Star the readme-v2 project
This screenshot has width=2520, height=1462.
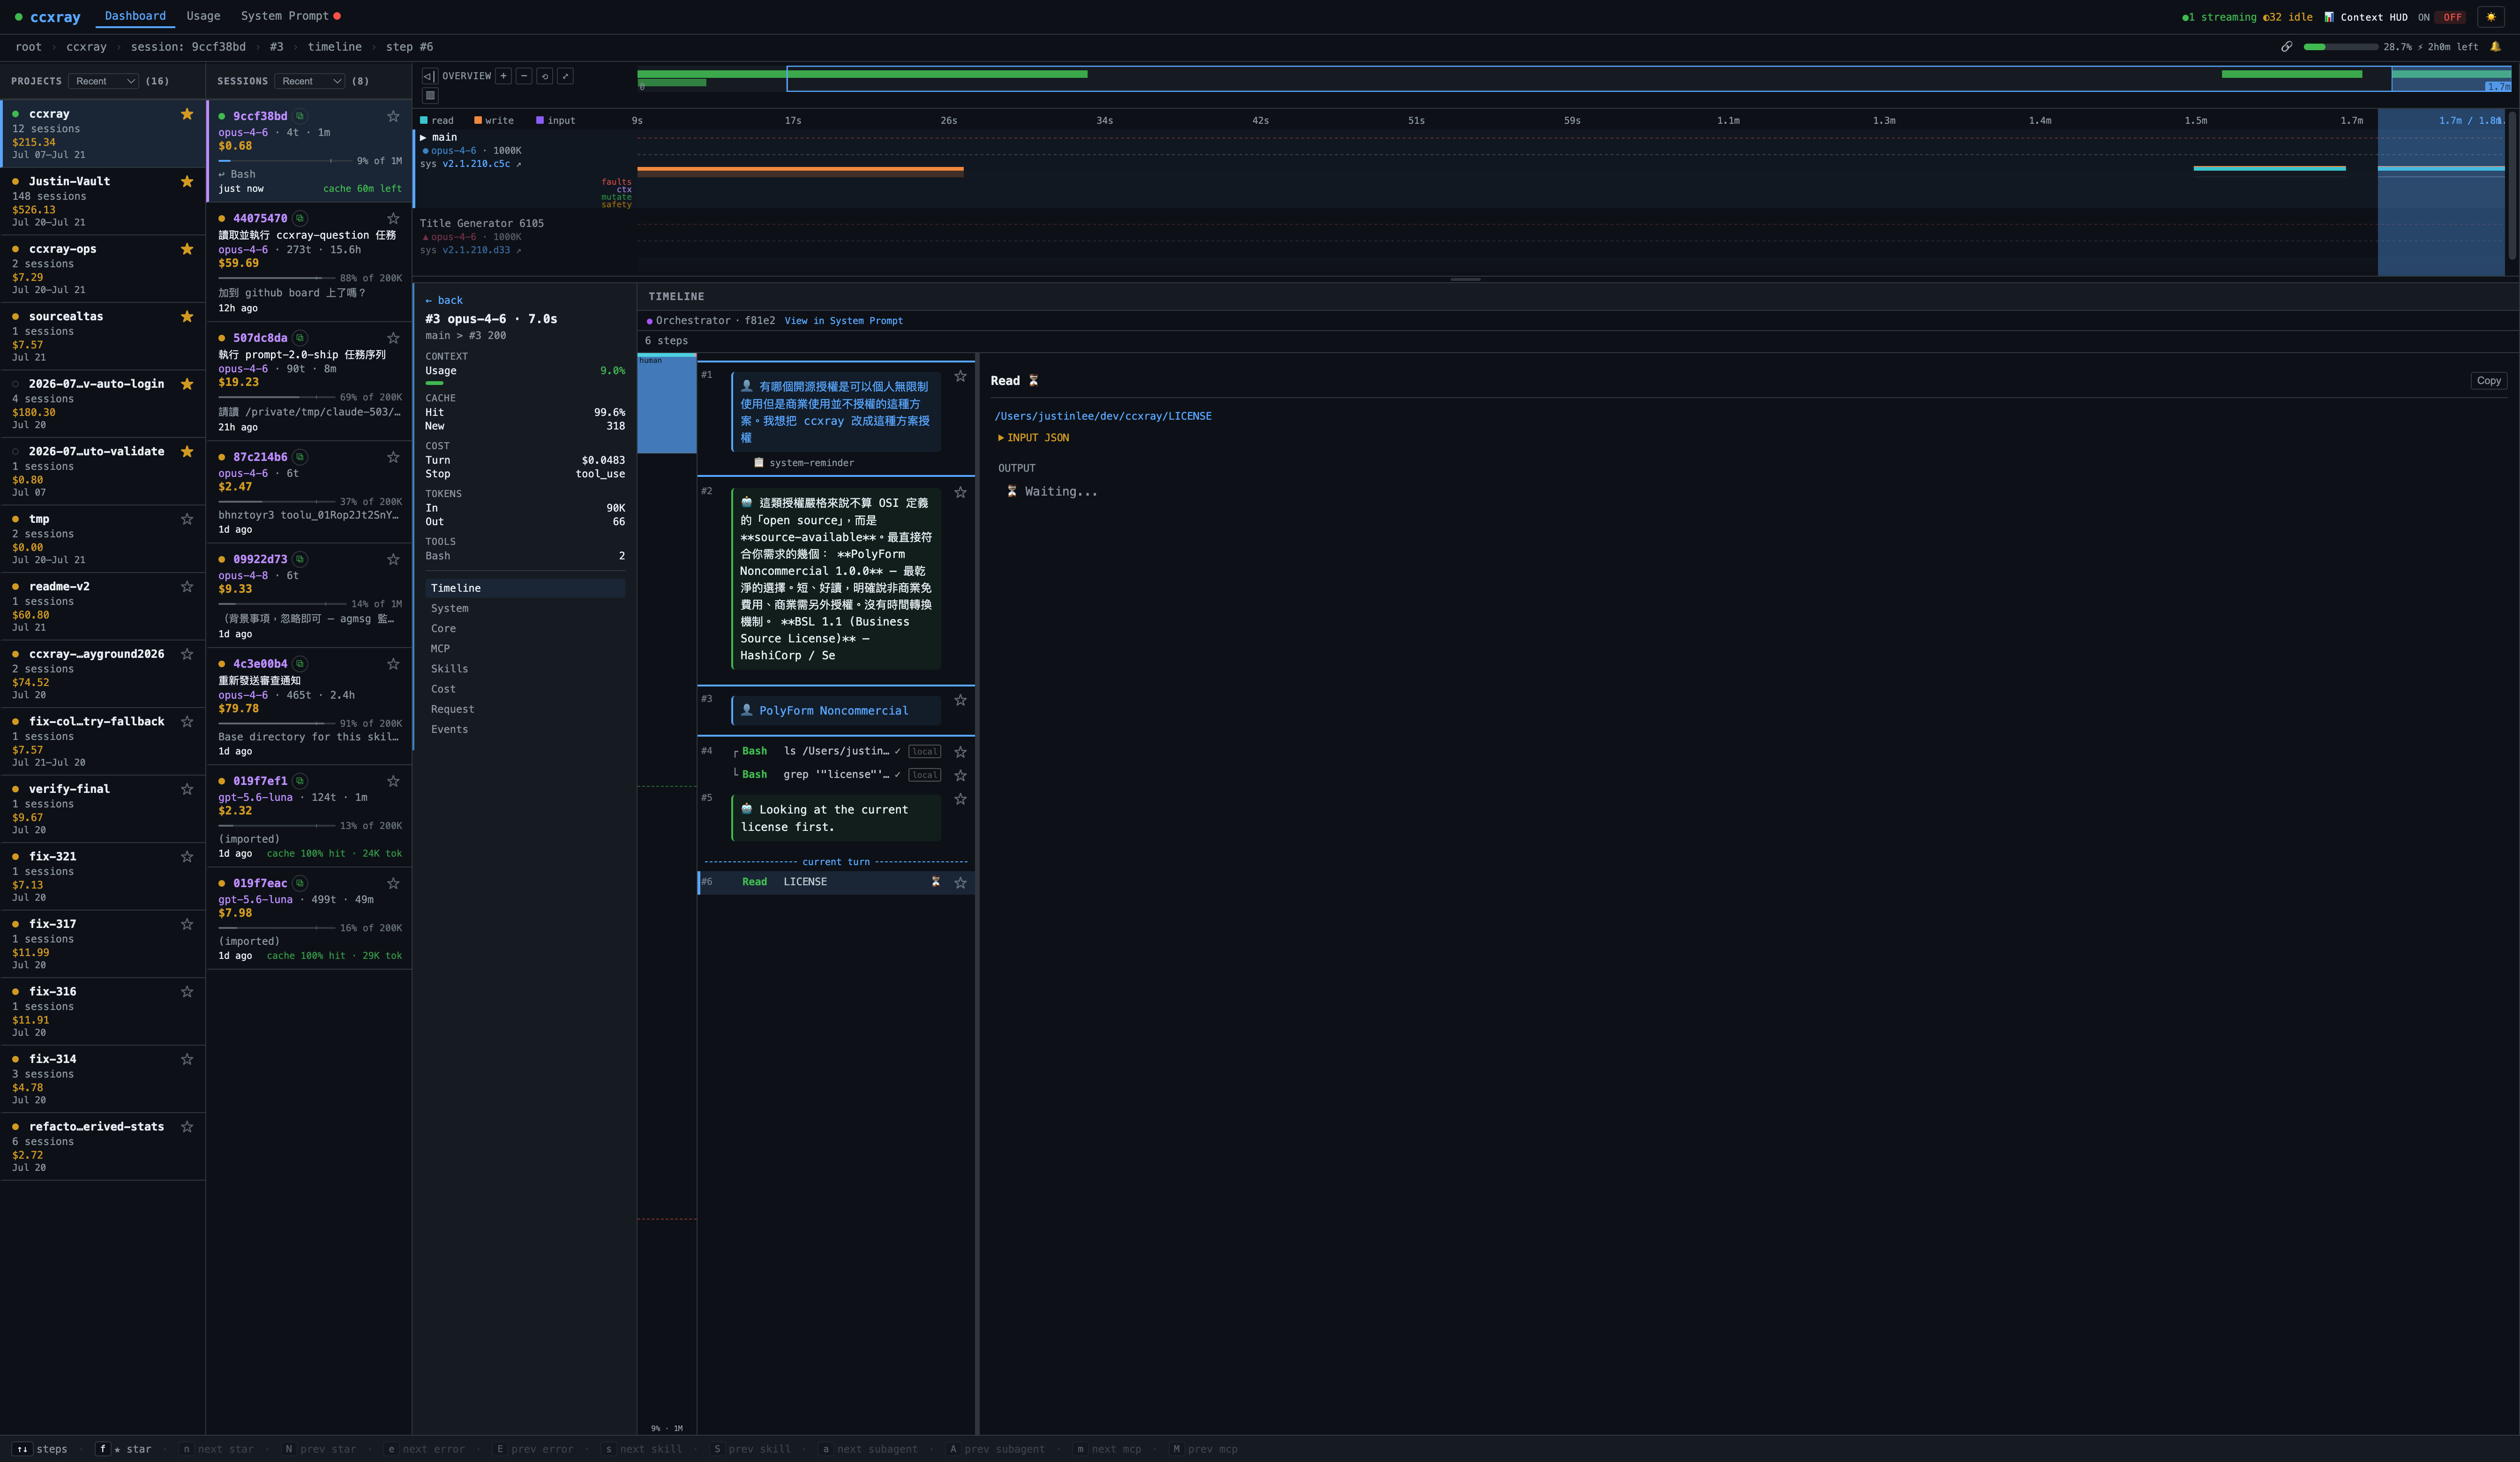point(187,587)
